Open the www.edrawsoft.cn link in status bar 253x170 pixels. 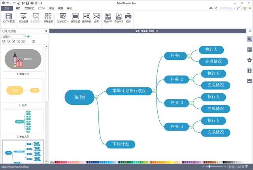coord(15,166)
